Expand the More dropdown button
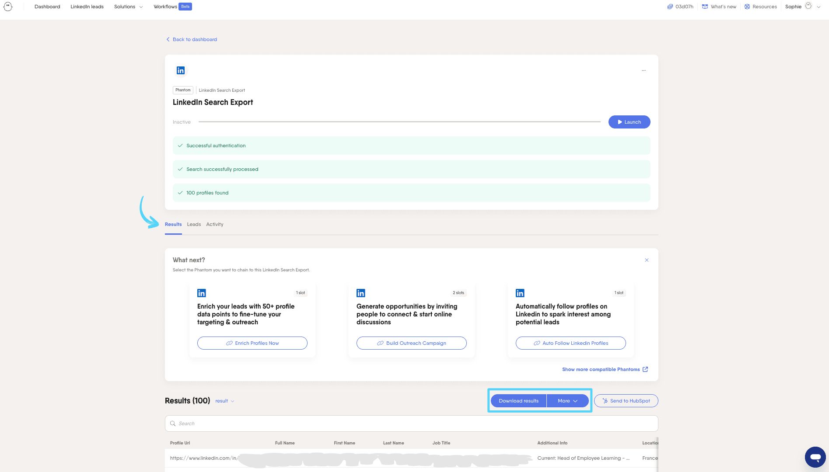The image size is (829, 472). click(568, 401)
